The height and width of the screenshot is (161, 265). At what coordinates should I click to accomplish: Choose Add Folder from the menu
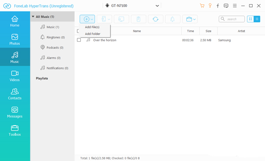[x=93, y=34]
